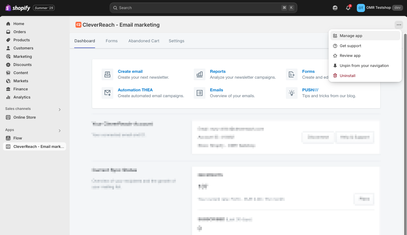
Task: Switch to the Forms tab
Action: pyautogui.click(x=112, y=41)
